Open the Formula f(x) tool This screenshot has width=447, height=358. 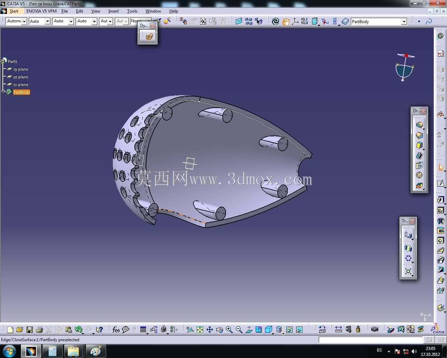tap(116, 329)
